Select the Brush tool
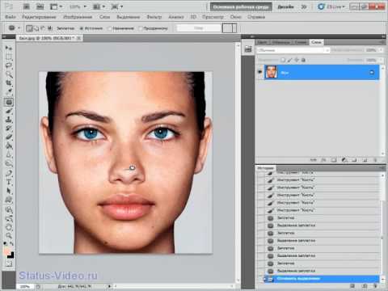 [x=9, y=111]
